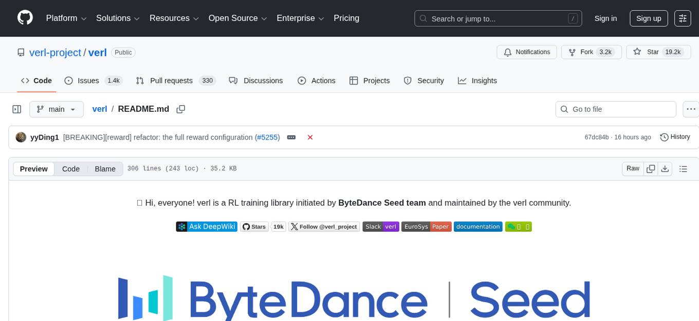Screen dimensions: 699x321
Task: Expand the Open Source menu
Action: coord(237,18)
